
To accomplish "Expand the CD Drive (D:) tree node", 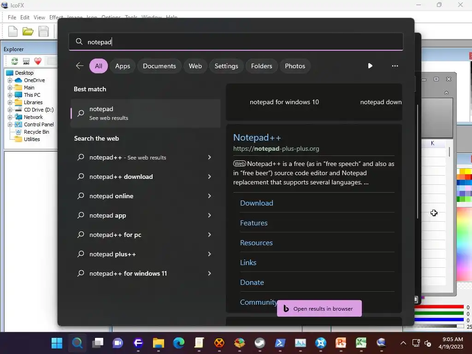I will [x=10, y=110].
